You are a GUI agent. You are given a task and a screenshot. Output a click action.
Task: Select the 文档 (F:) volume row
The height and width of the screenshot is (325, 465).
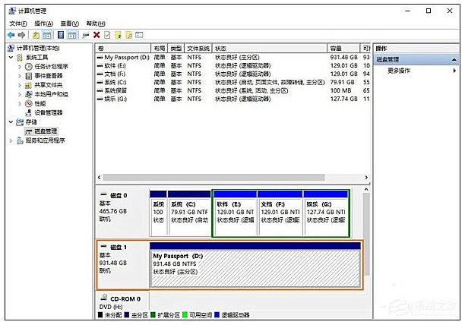point(233,74)
